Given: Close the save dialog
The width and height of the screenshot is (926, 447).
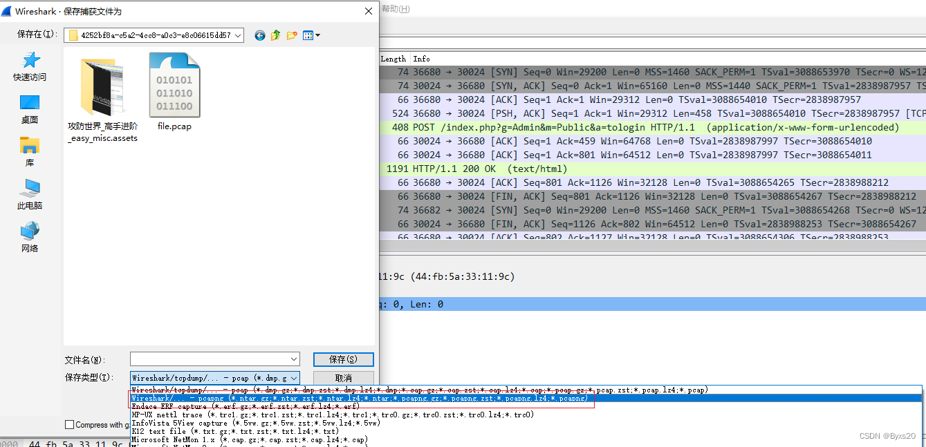Looking at the screenshot, I should pyautogui.click(x=367, y=11).
